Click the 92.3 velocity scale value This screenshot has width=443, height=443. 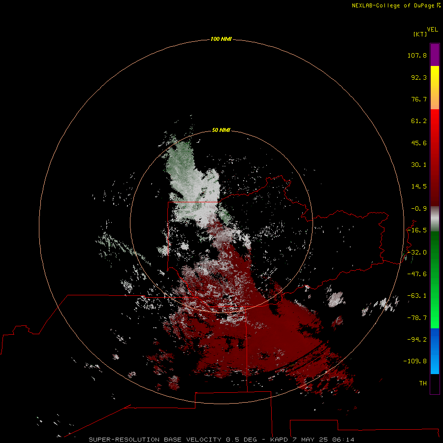(x=419, y=77)
